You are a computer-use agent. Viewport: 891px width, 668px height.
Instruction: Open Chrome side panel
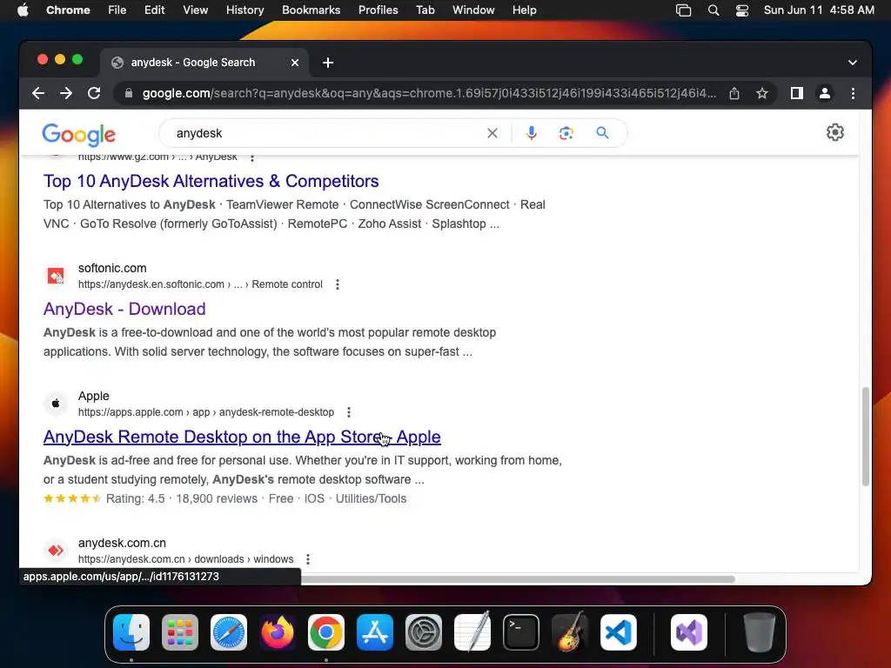click(x=797, y=93)
